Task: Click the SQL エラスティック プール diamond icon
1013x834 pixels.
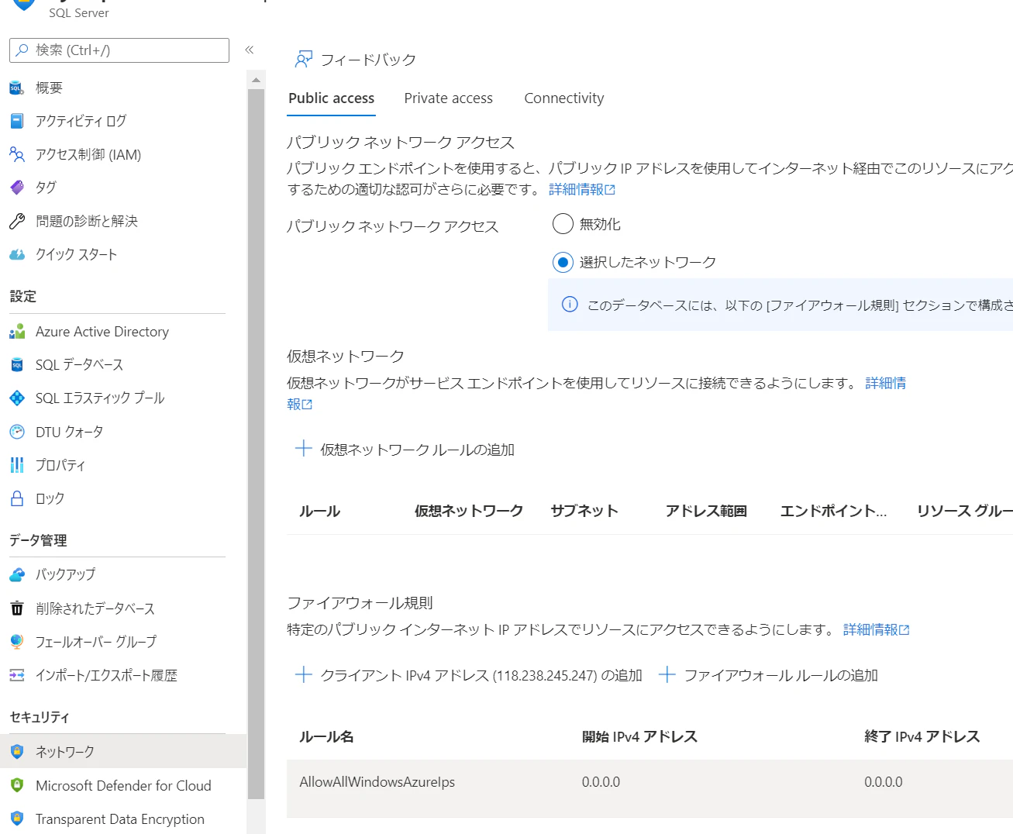Action: point(16,398)
